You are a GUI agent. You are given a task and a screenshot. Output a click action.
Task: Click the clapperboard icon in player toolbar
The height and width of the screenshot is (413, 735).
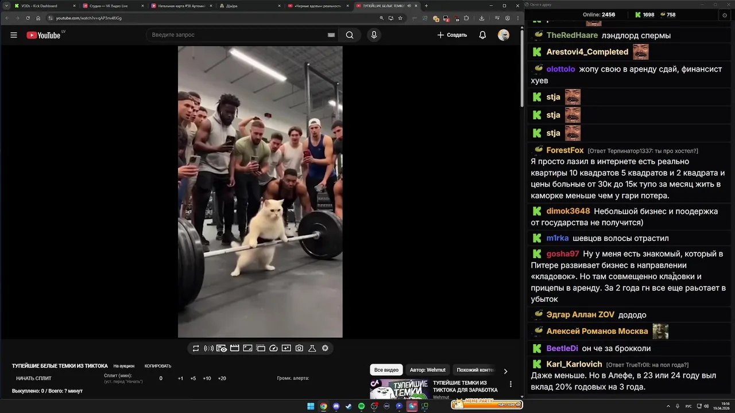(x=234, y=348)
